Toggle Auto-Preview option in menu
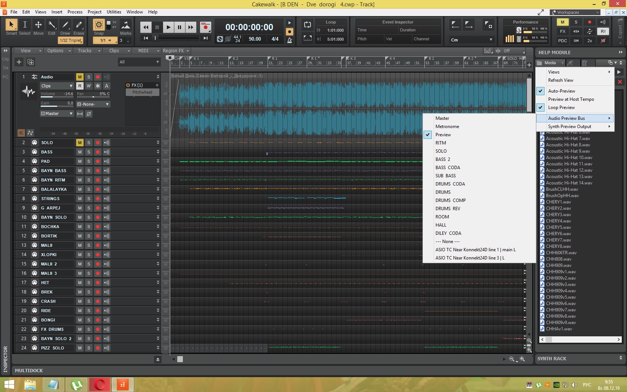 (x=561, y=91)
